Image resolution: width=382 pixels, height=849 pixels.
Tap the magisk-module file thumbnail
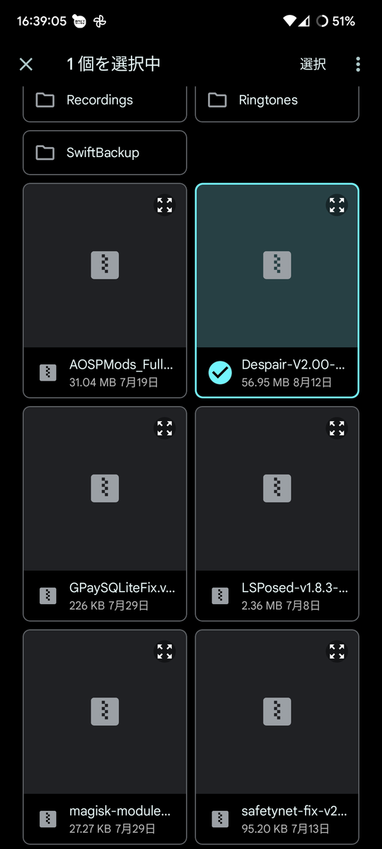(105, 712)
